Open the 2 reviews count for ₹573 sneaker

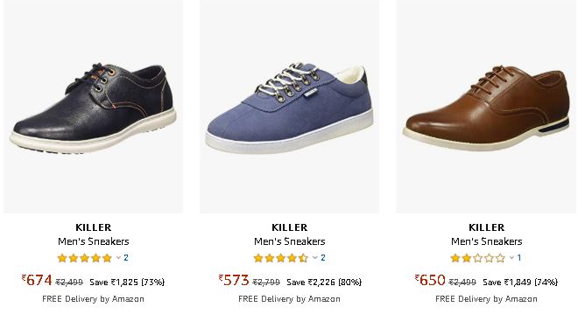(x=323, y=258)
